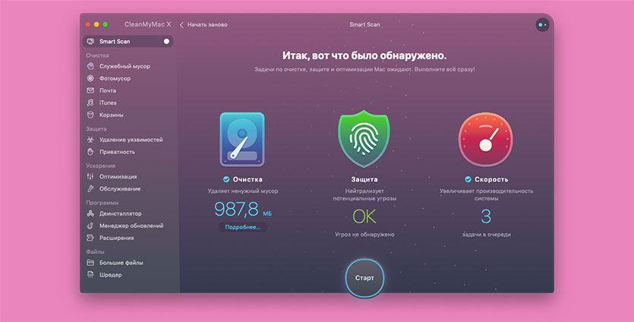Click the задачи в очереди label

(486, 234)
